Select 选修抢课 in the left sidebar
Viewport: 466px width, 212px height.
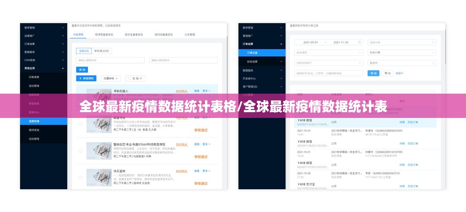[x=44, y=121]
